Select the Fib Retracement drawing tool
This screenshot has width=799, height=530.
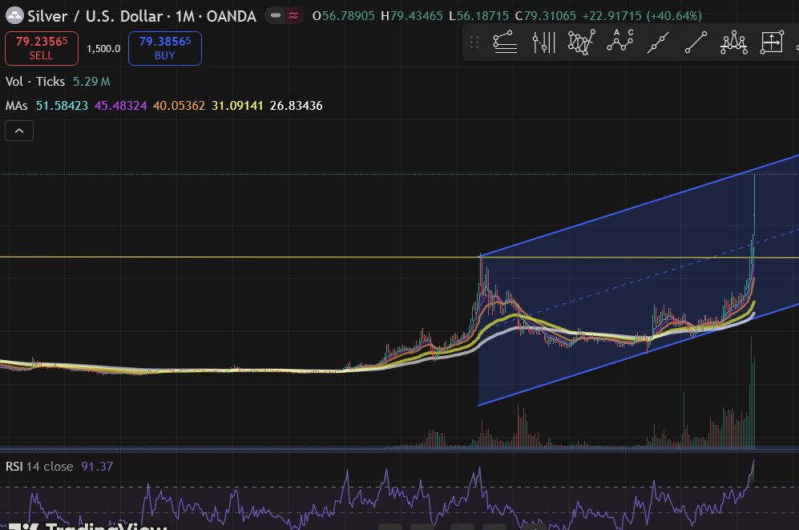(x=505, y=42)
